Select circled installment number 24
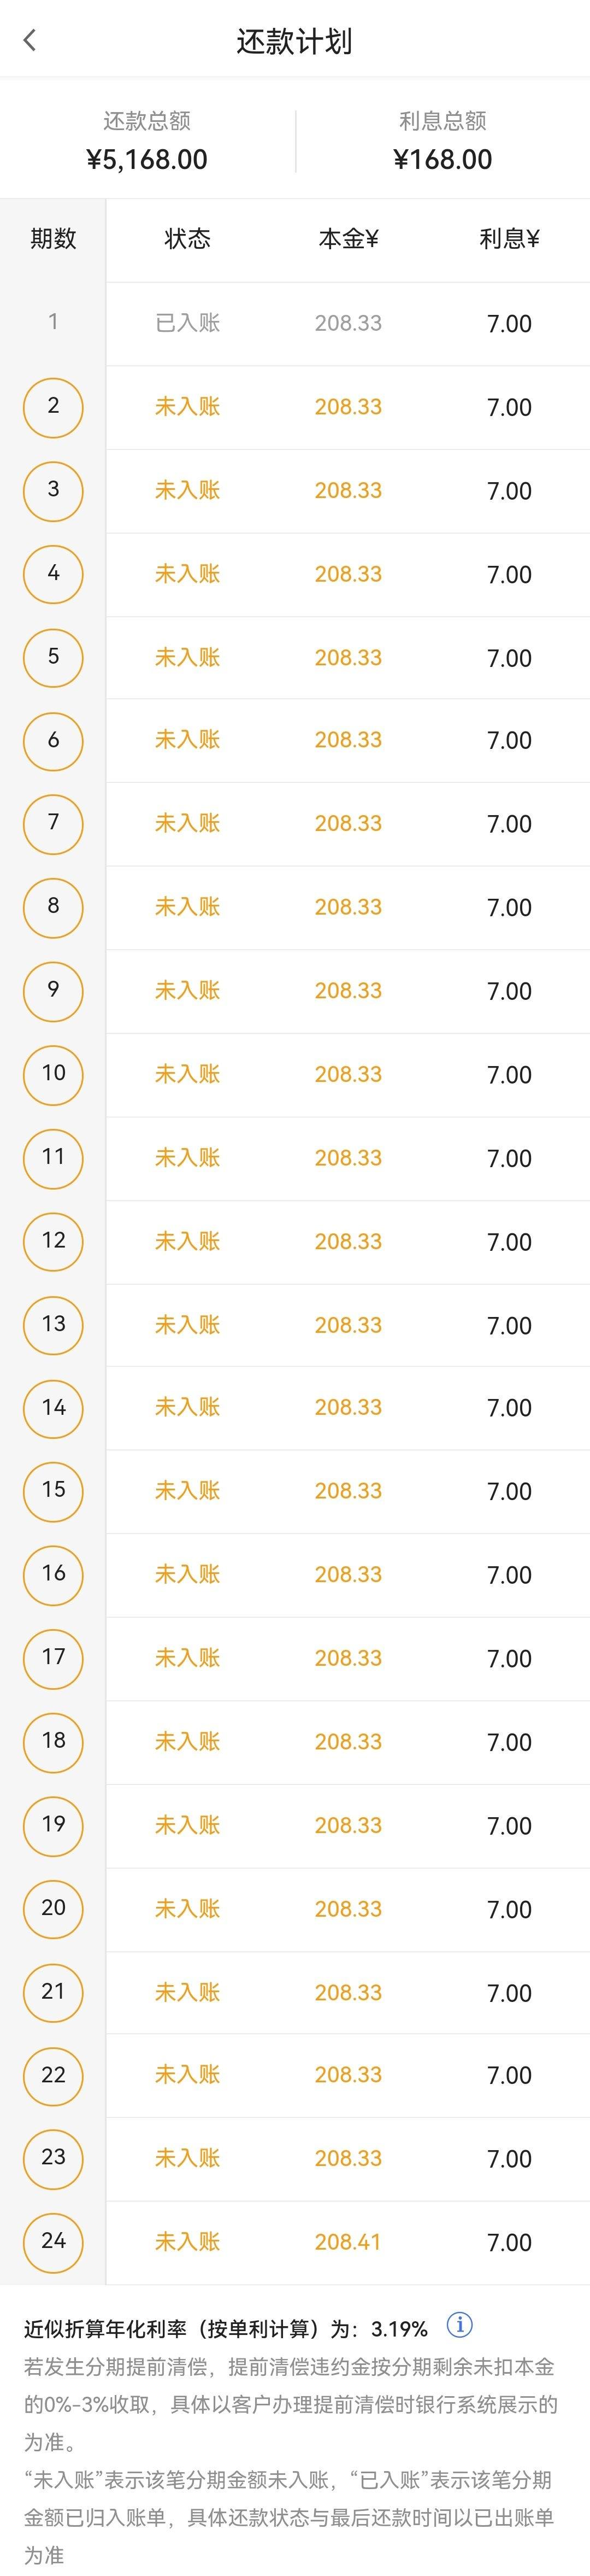 click(x=53, y=2242)
